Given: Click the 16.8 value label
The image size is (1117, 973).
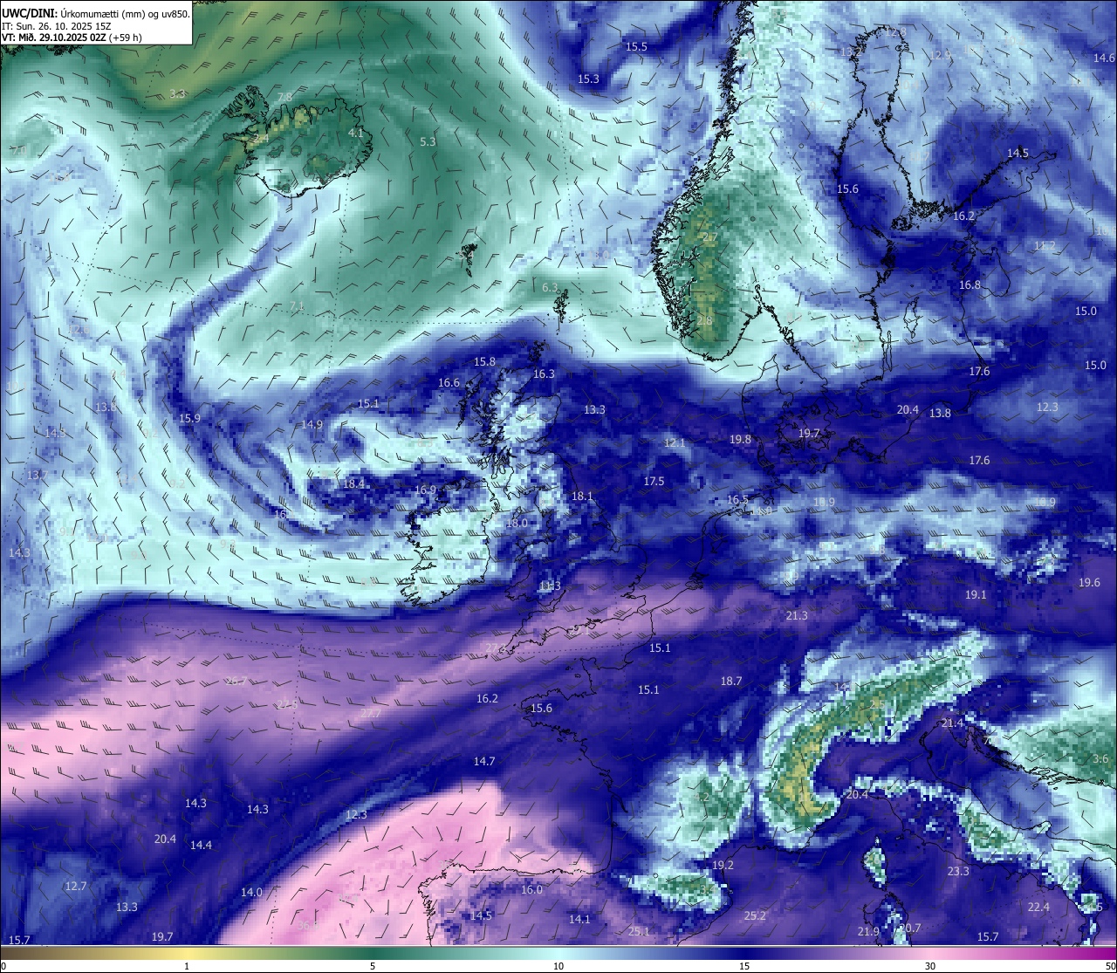Looking at the screenshot, I should (x=970, y=284).
